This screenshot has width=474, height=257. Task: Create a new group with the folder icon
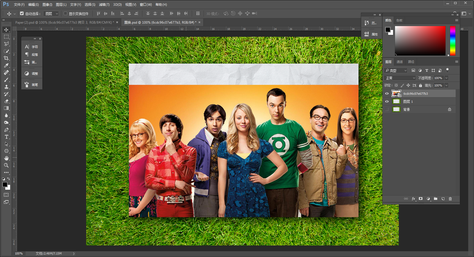coord(436,199)
